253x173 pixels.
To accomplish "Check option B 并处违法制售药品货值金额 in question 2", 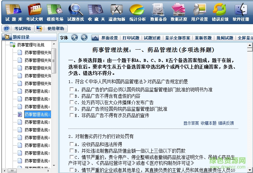I will (72, 150).
